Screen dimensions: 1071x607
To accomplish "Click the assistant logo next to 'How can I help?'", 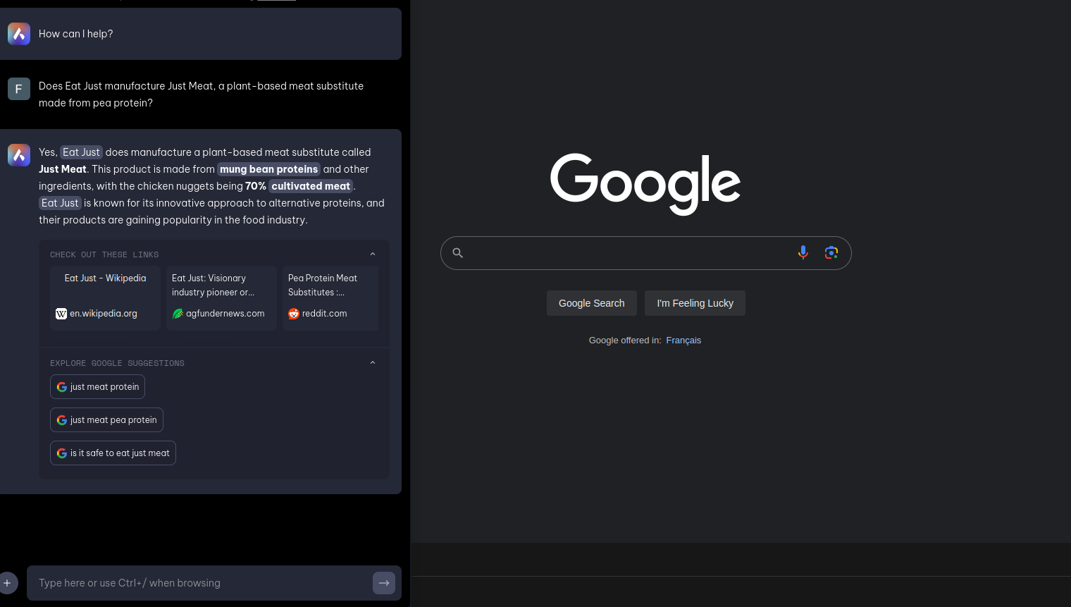I will point(19,34).
